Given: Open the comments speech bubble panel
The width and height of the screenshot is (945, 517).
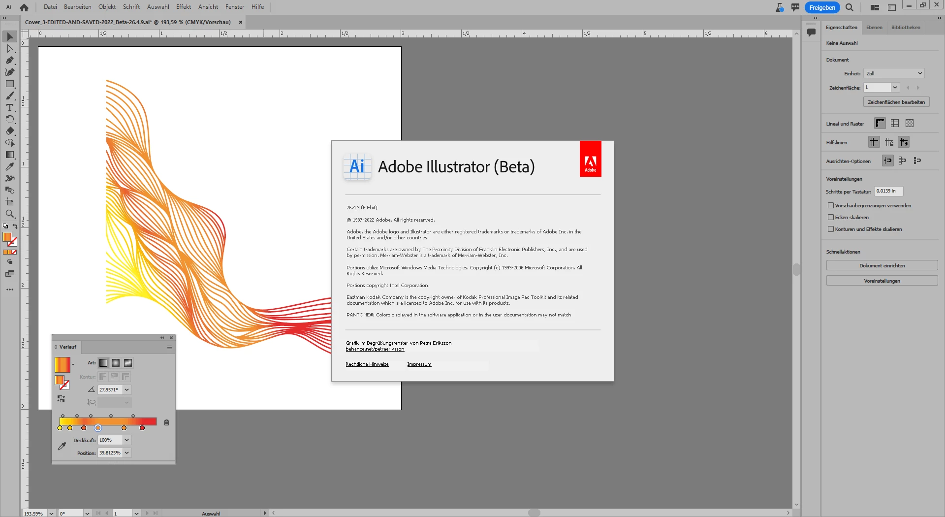Looking at the screenshot, I should coord(812,32).
